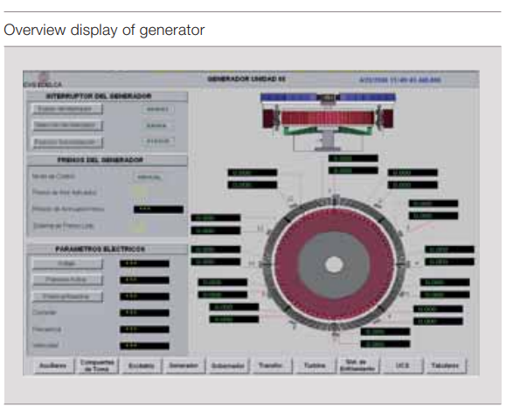
Task: Open the Sist. de Enfriamiento screen
Action: click(357, 365)
